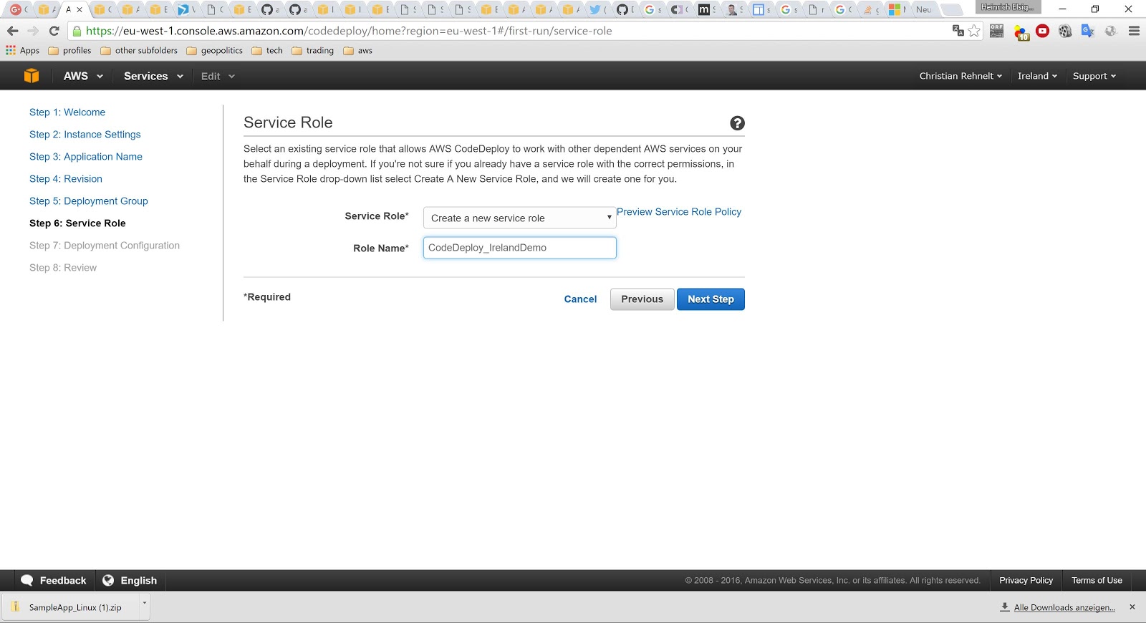Reload the page with refresh icon
This screenshot has width=1146, height=623.
(x=54, y=31)
